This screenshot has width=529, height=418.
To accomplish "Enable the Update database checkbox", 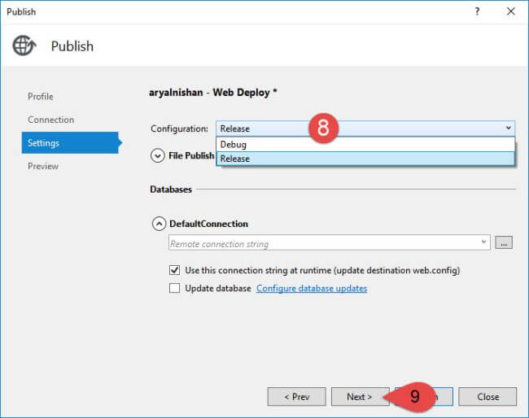I will 174,288.
